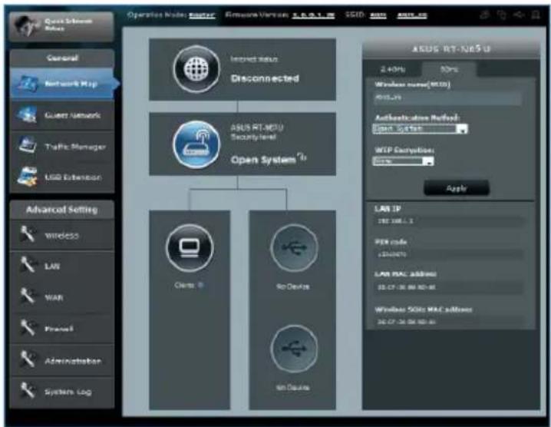The image size is (551, 427).
Task: Click the Operation Mode Router link
Action: click(202, 15)
